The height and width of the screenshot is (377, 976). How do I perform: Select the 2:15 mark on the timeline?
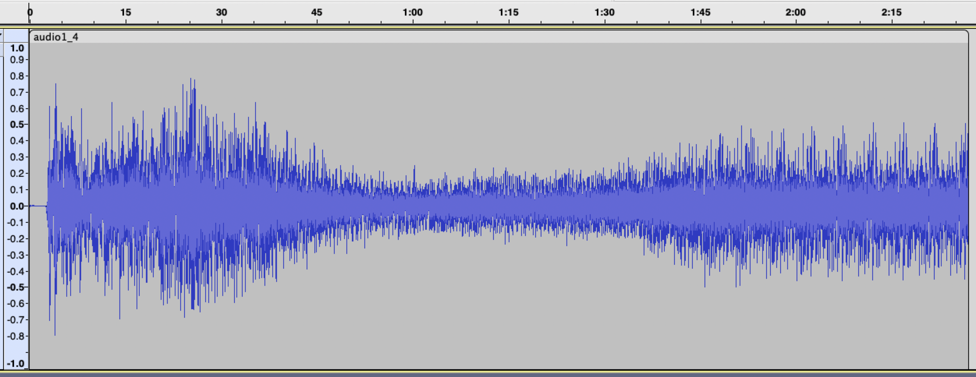892,12
